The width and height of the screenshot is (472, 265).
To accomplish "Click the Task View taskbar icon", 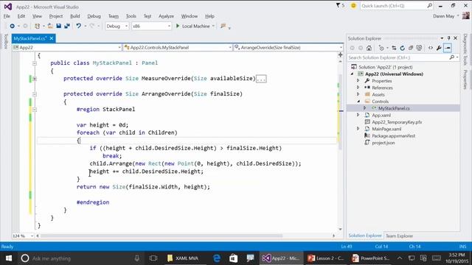I will [153, 258].
